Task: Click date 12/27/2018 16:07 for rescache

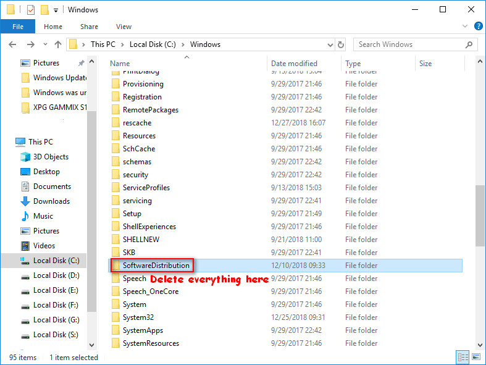Action: (x=298, y=123)
